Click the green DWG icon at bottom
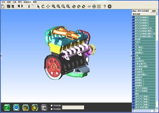The image size is (159, 113). (x=7, y=107)
